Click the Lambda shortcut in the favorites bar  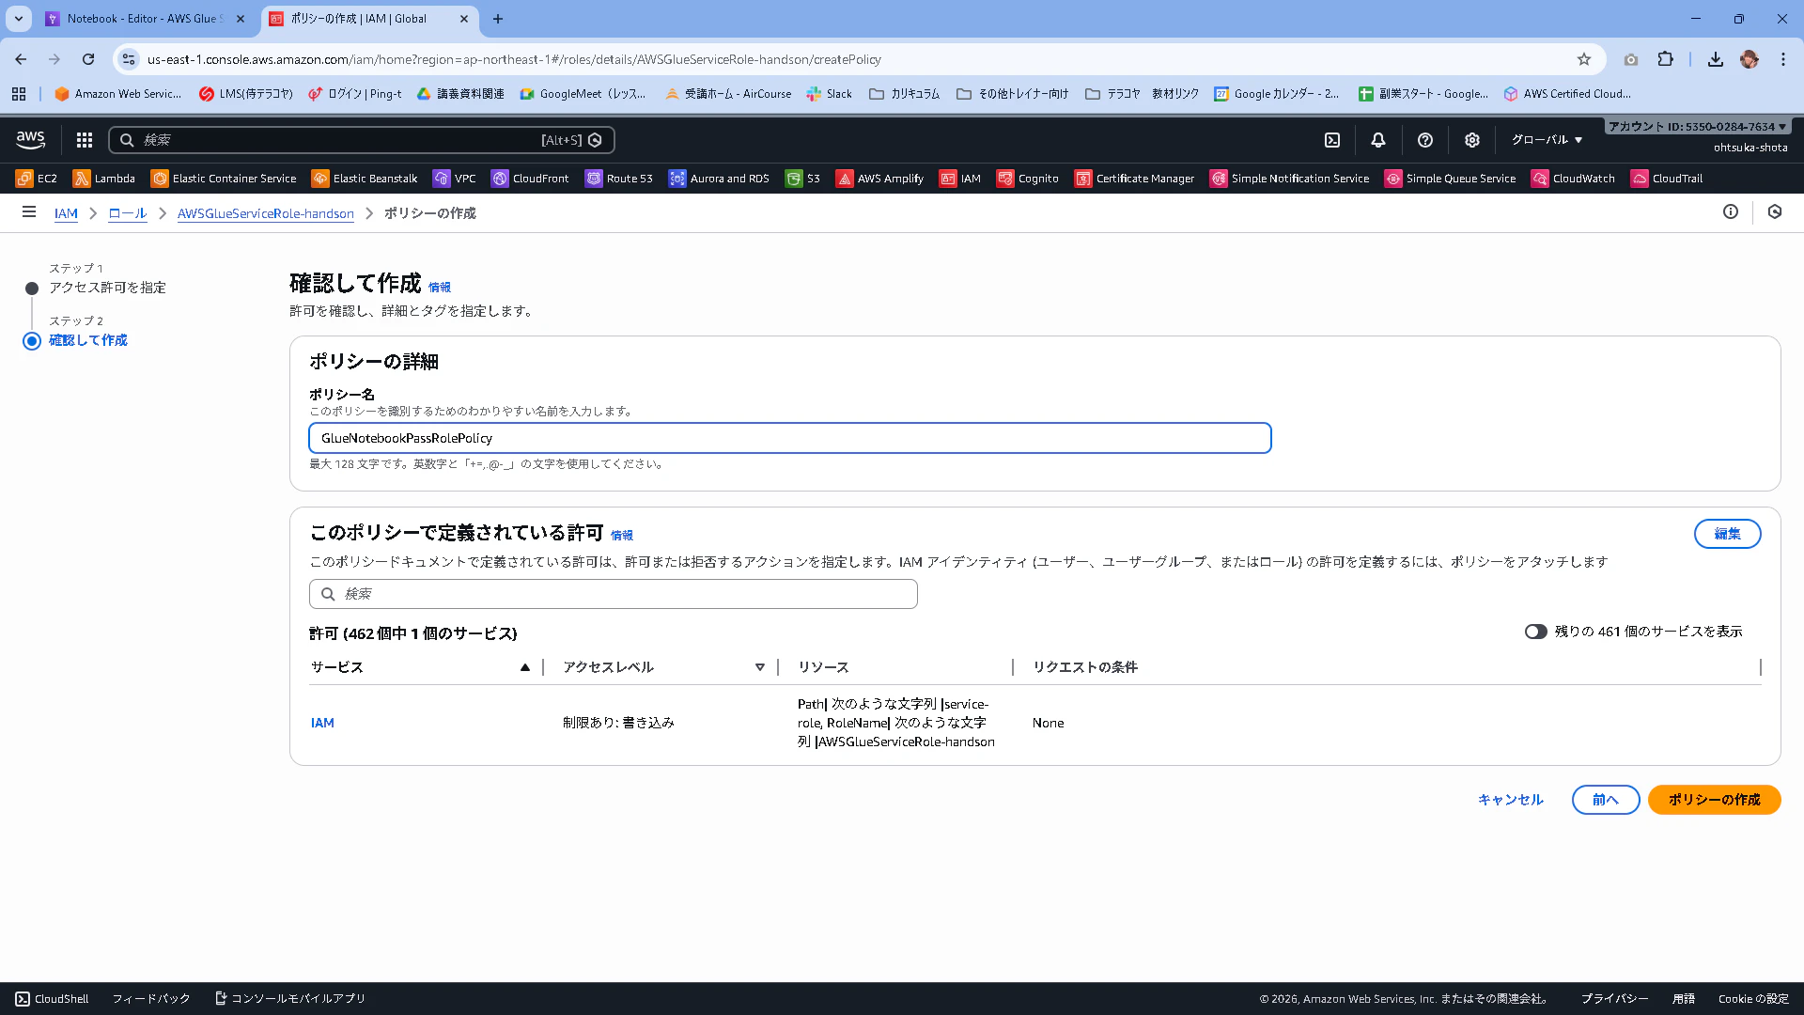coord(104,179)
